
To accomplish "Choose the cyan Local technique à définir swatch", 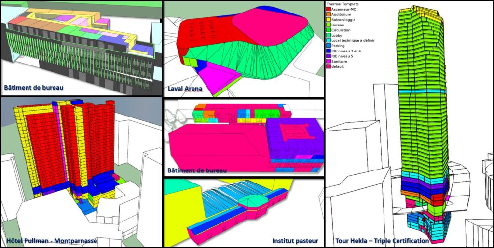I will coord(329,41).
